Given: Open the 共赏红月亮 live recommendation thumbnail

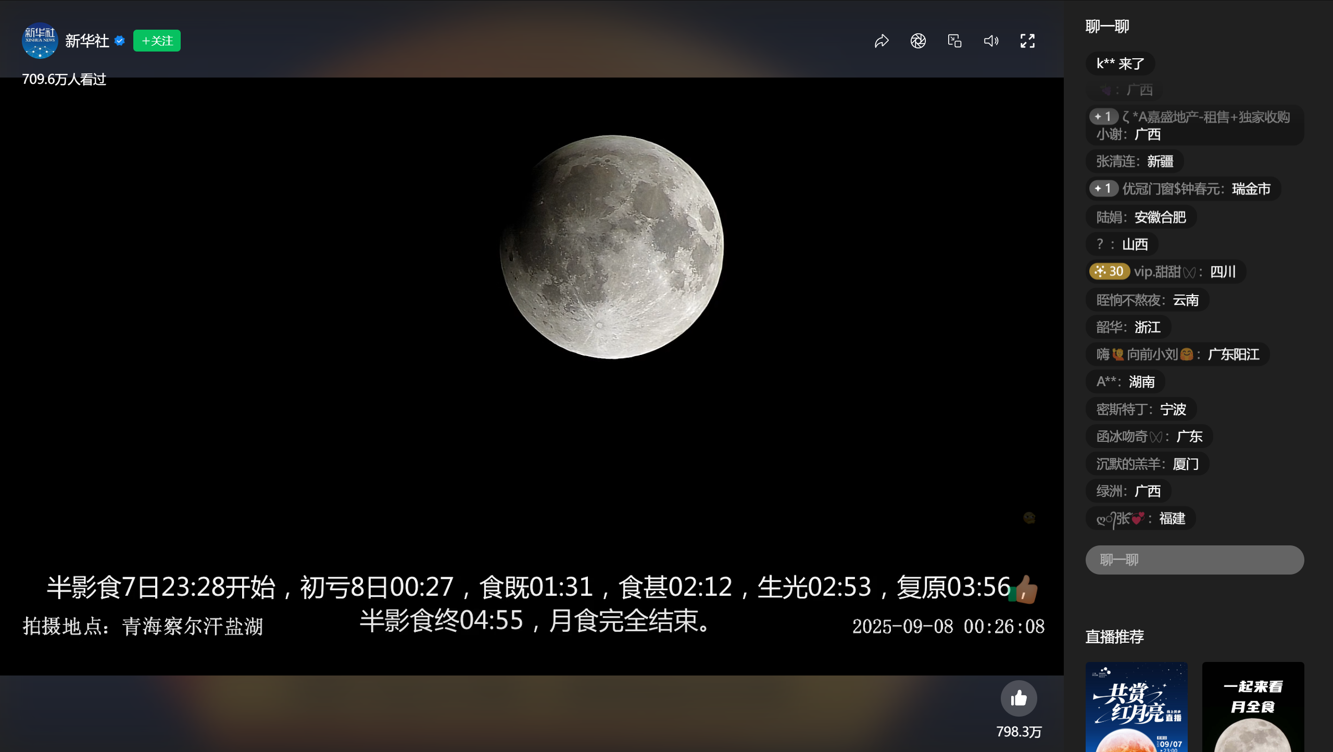Looking at the screenshot, I should coord(1136,707).
